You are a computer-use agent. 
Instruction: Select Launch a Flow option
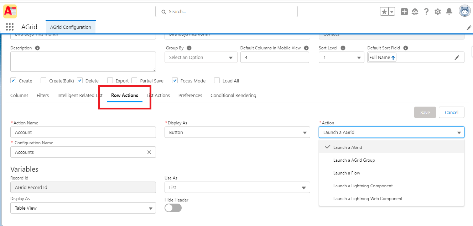(x=392, y=173)
